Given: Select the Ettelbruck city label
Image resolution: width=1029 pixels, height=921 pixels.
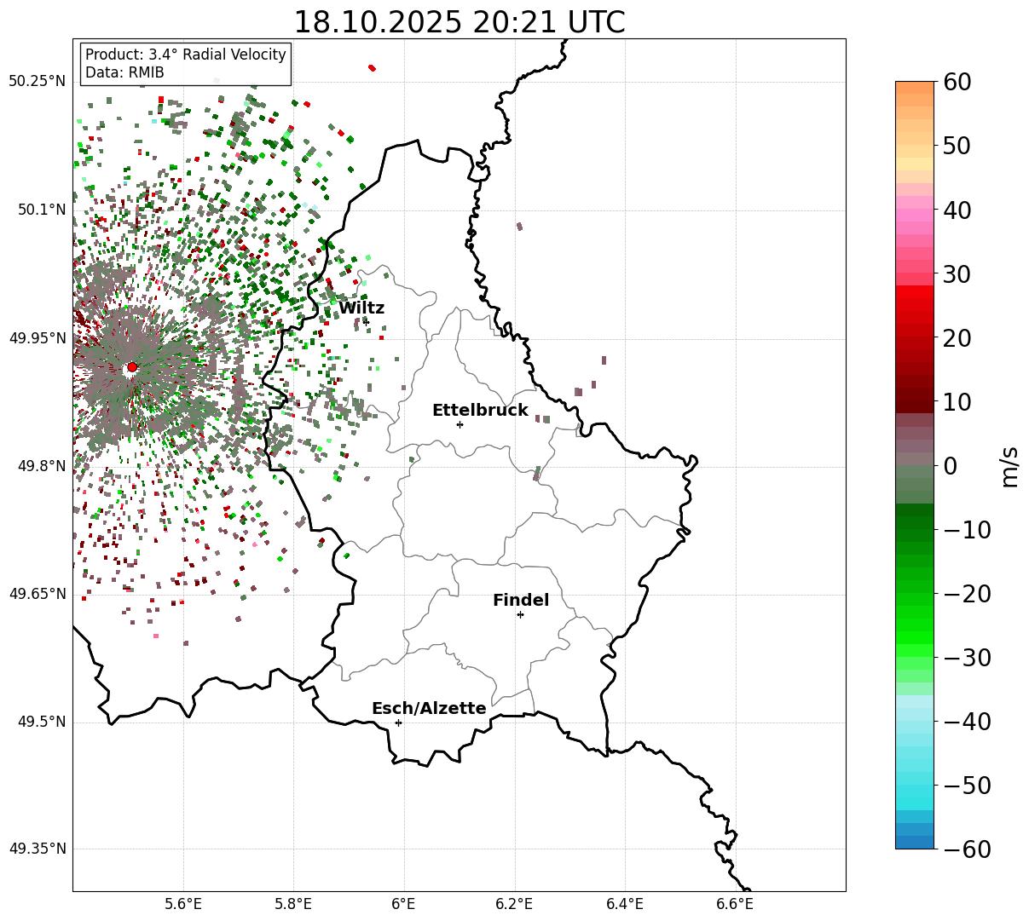Looking at the screenshot, I should 480,411.
